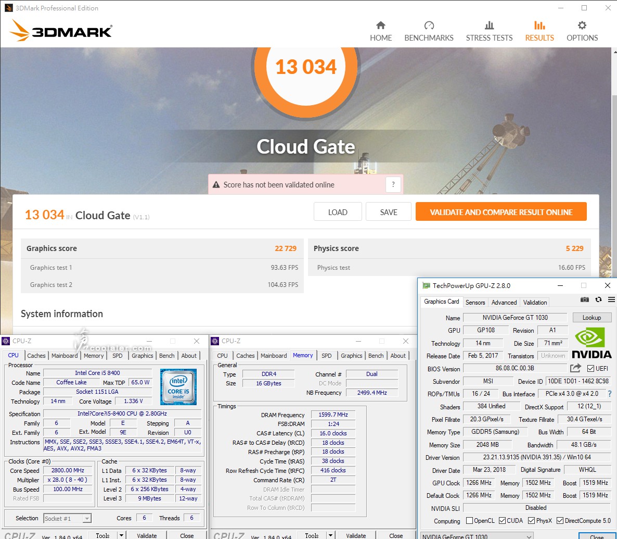This screenshot has height=539, width=617.
Task: Open About tab in Memory CPU-Z window
Action: click(398, 355)
